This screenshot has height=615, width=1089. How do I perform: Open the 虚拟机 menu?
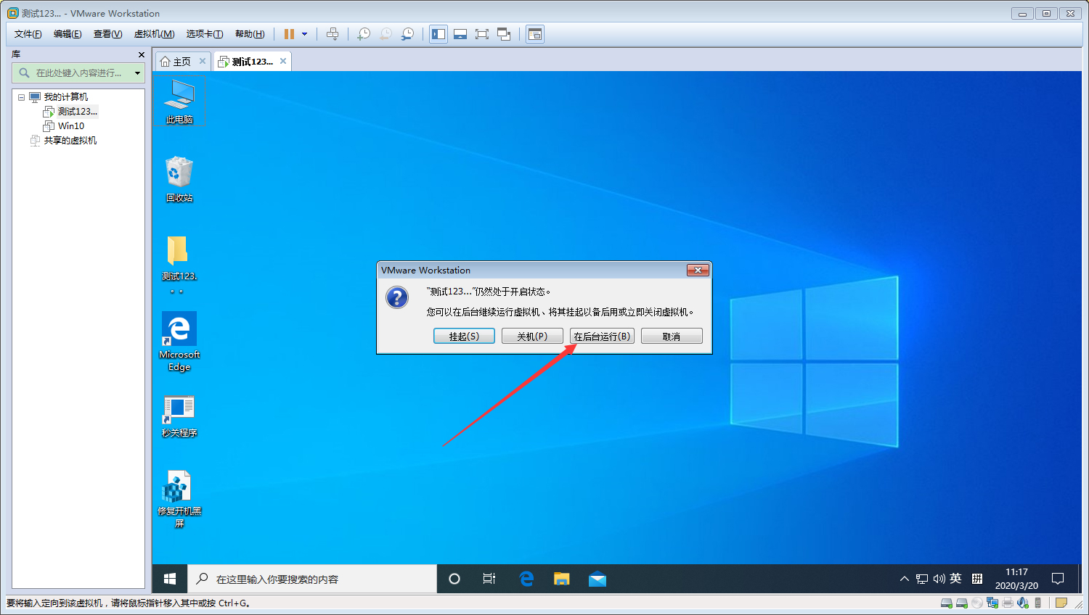(x=154, y=33)
